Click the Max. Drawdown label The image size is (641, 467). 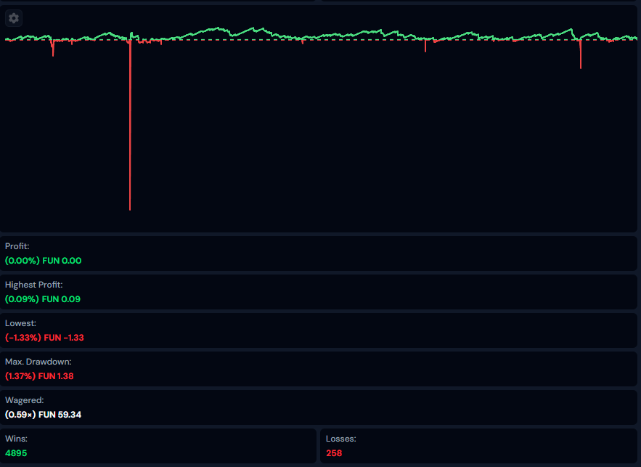(x=38, y=361)
